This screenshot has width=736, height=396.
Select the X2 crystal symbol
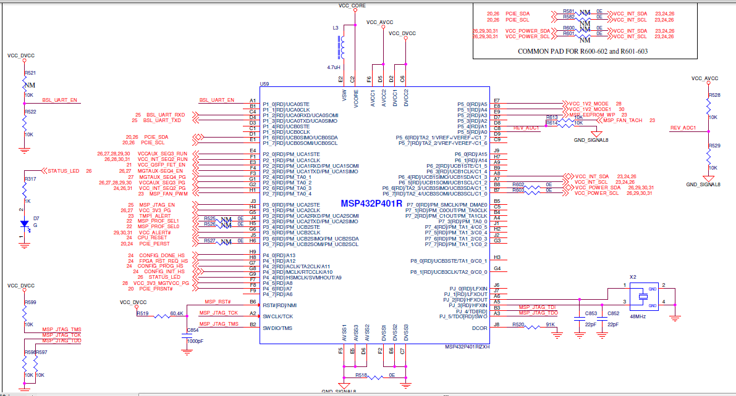(x=644, y=296)
